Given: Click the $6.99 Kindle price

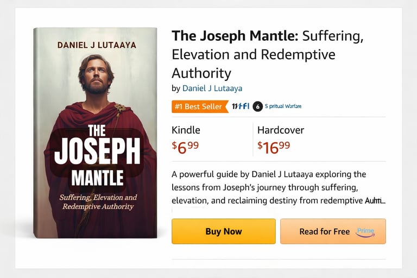Looking at the screenshot, I should tap(185, 147).
